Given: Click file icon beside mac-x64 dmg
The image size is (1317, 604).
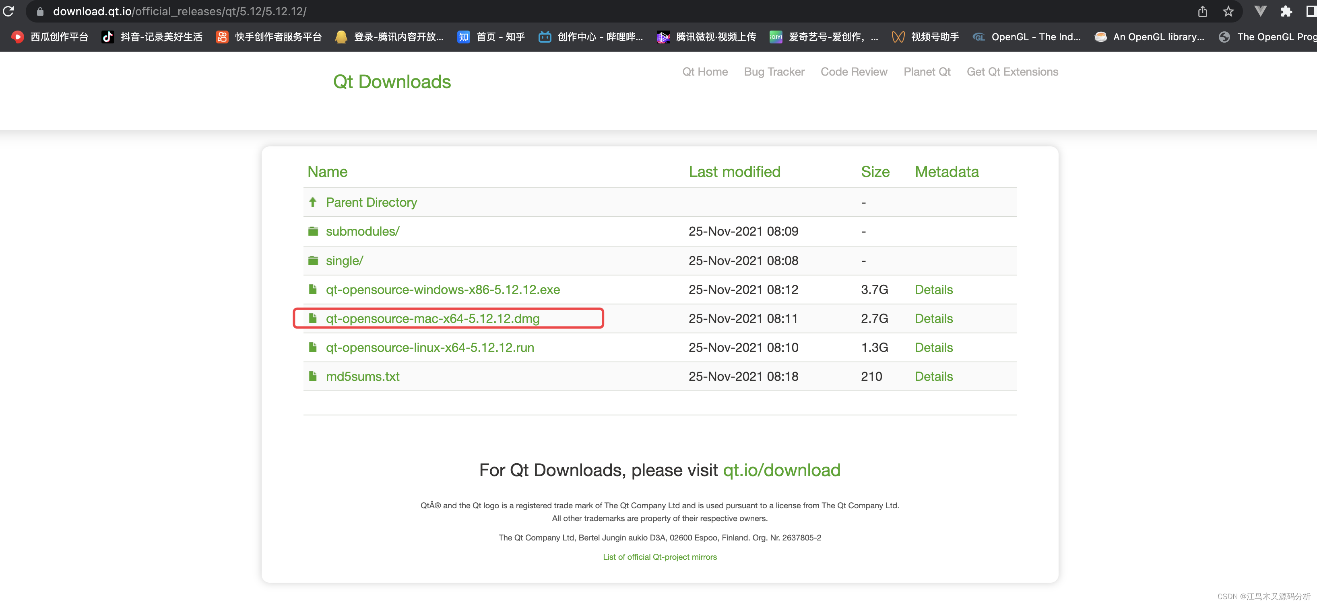Looking at the screenshot, I should point(313,318).
